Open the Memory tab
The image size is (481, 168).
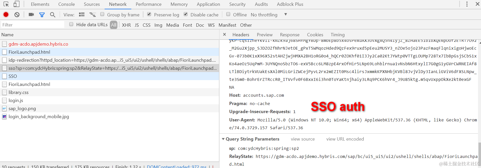pos(179,4)
